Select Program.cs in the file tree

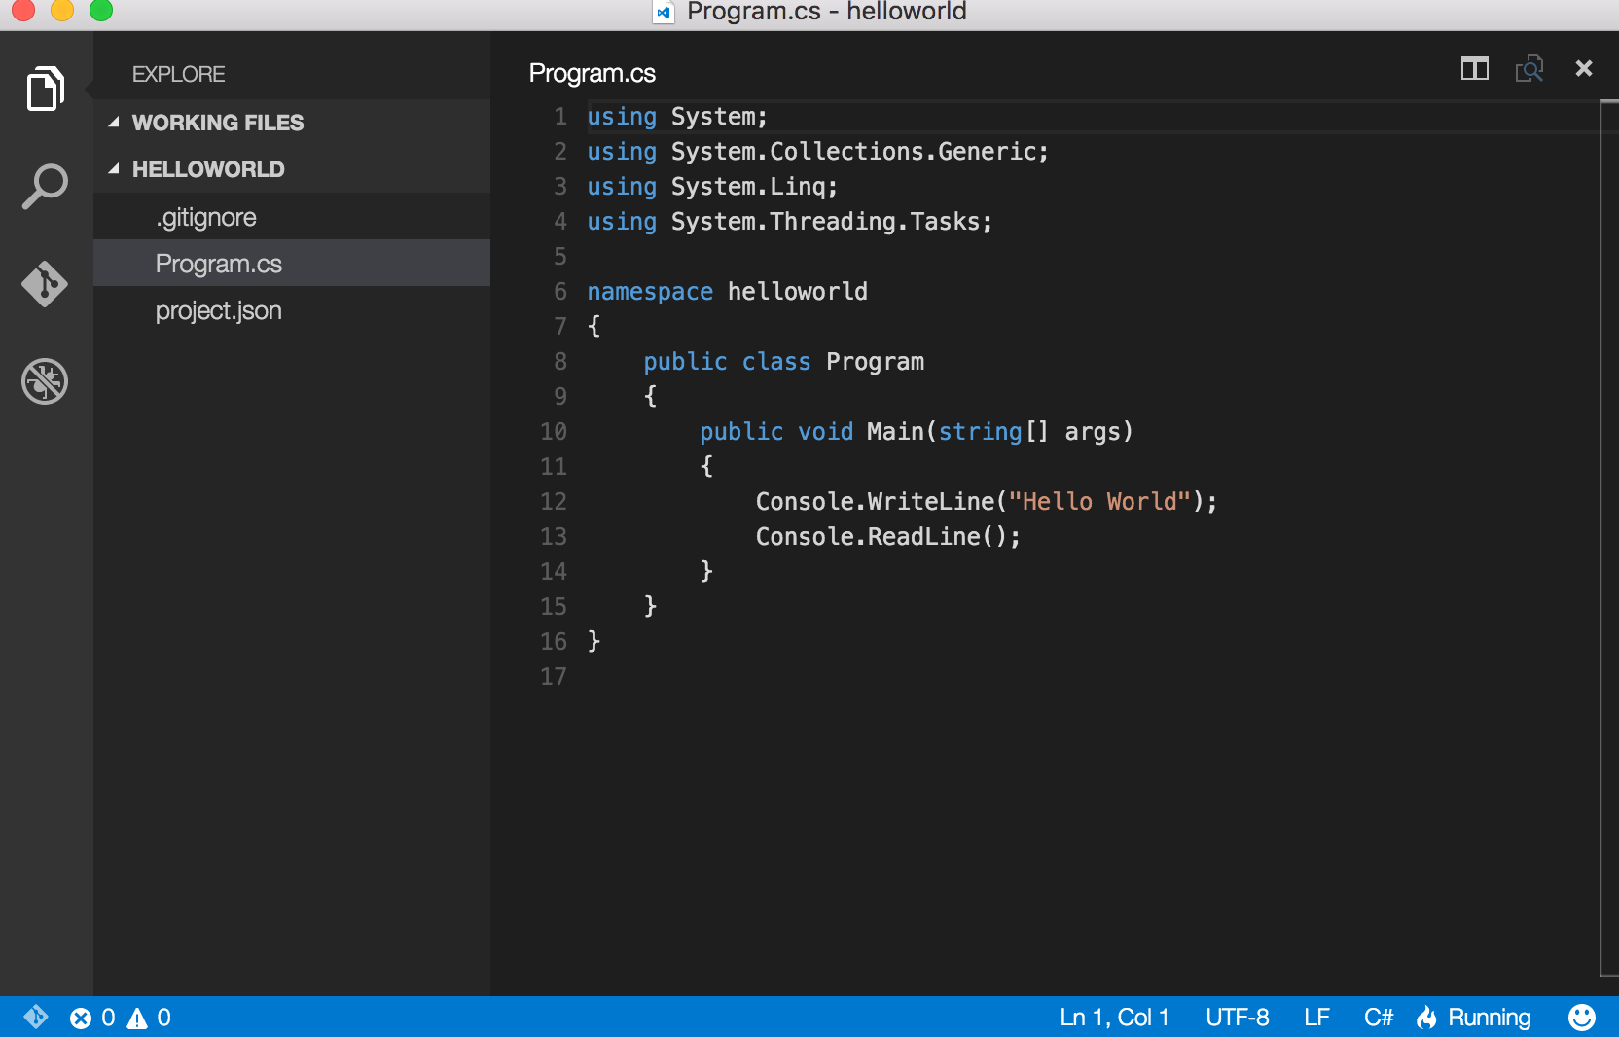pos(219,264)
